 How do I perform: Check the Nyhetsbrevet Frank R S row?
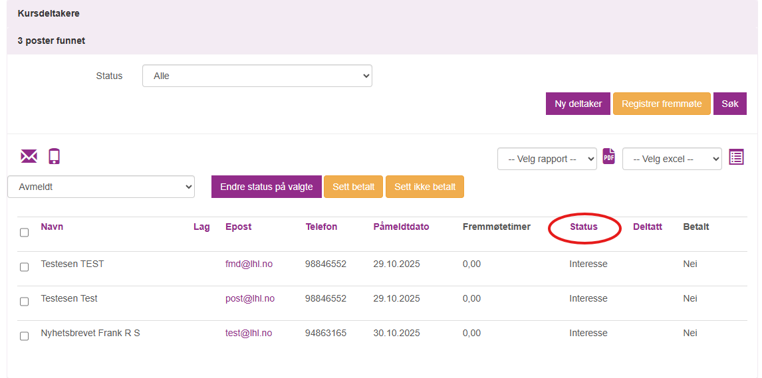pyautogui.click(x=25, y=336)
